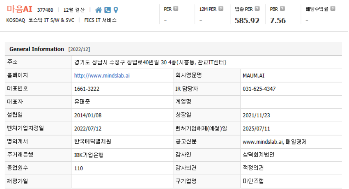Viewport: 349px width, 189px height.
Task: Click KOSDAQ 코스닥 IT S/W & SVC text
Action: click(x=40, y=20)
